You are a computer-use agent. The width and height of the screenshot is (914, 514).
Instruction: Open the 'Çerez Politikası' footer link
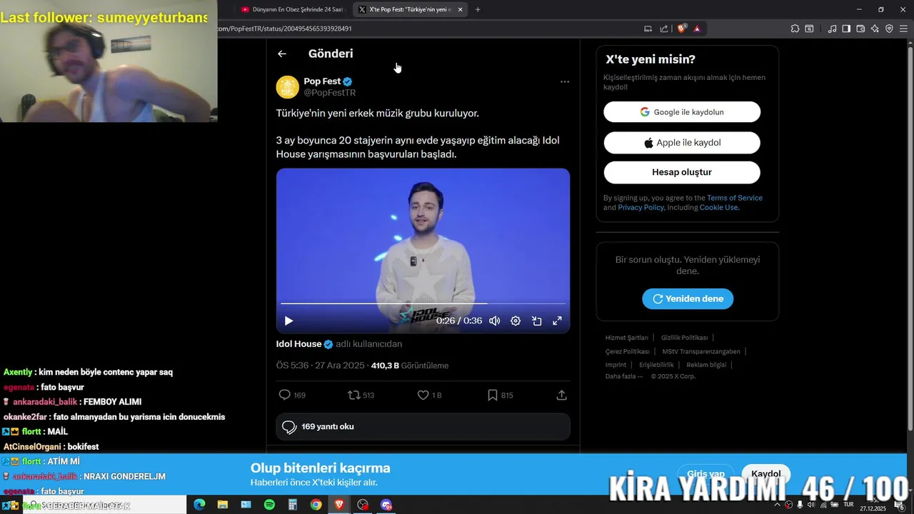pyautogui.click(x=627, y=351)
